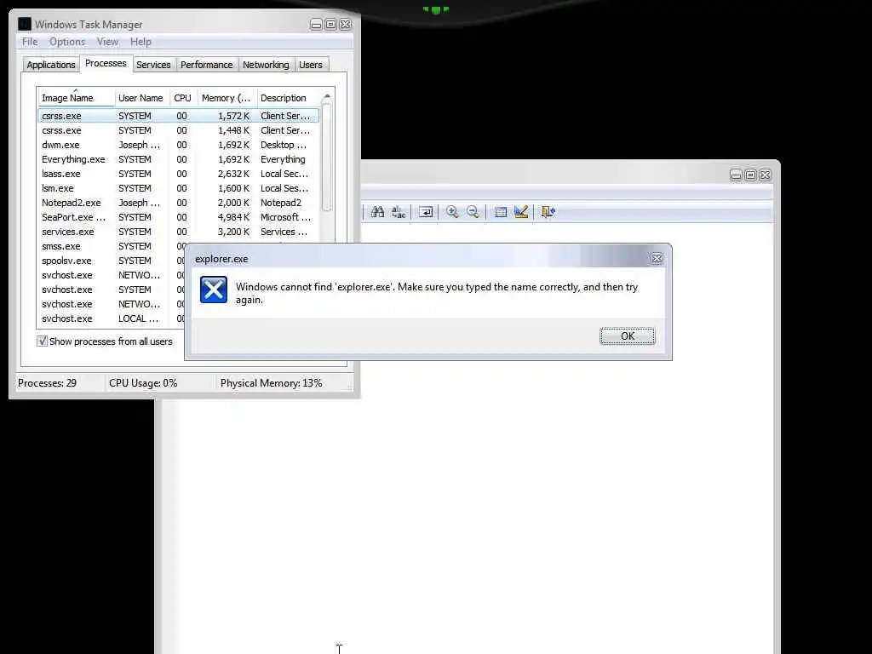Select the spoolsv.exe process row
Screen dimensions: 872x654
point(112,261)
